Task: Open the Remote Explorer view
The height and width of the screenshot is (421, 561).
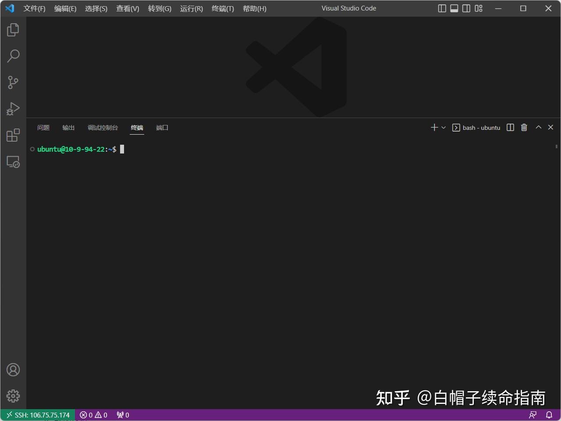Action: point(13,162)
